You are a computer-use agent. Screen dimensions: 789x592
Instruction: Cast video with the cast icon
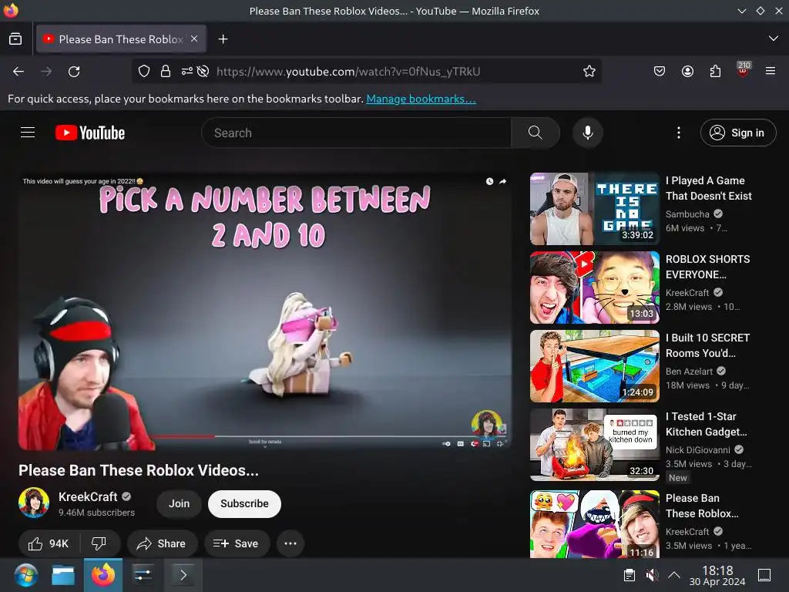coord(487,443)
